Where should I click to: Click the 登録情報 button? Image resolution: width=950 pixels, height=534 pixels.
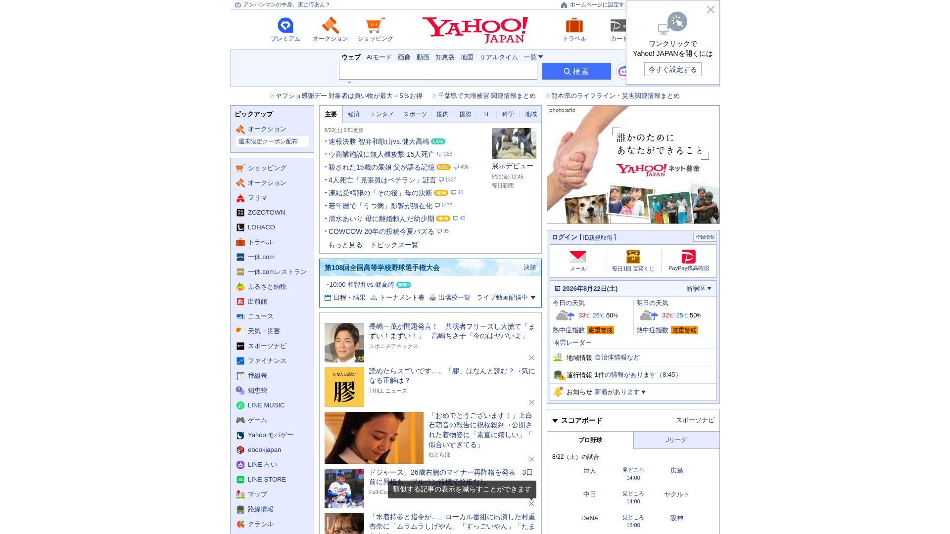coord(705,237)
